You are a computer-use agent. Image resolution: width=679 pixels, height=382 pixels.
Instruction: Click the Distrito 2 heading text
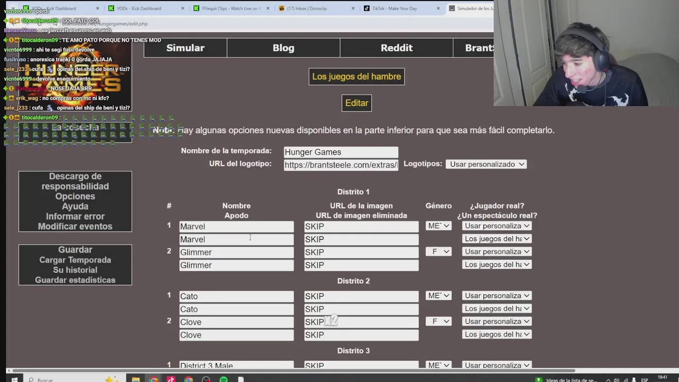353,281
